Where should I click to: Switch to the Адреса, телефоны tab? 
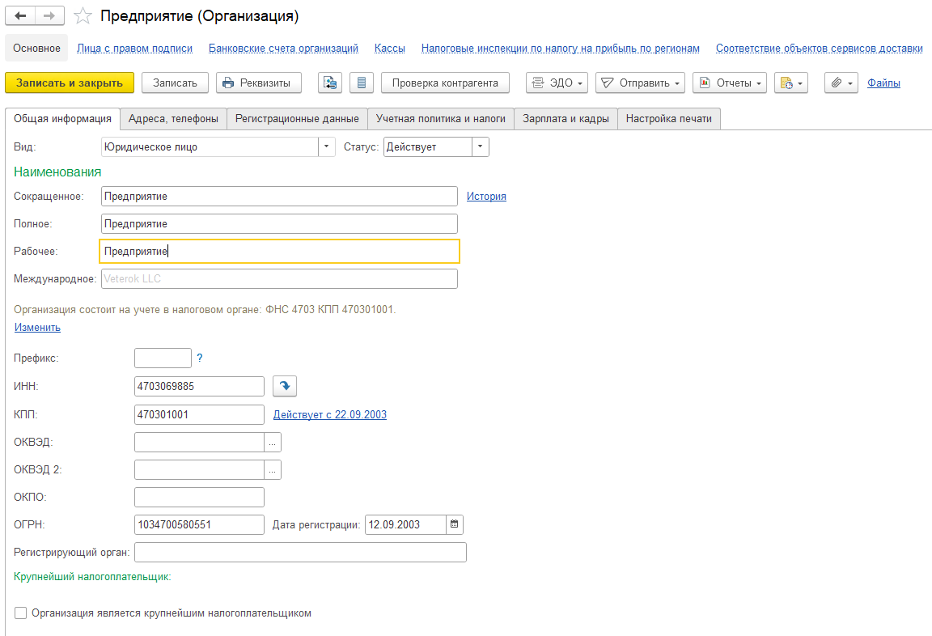[174, 119]
